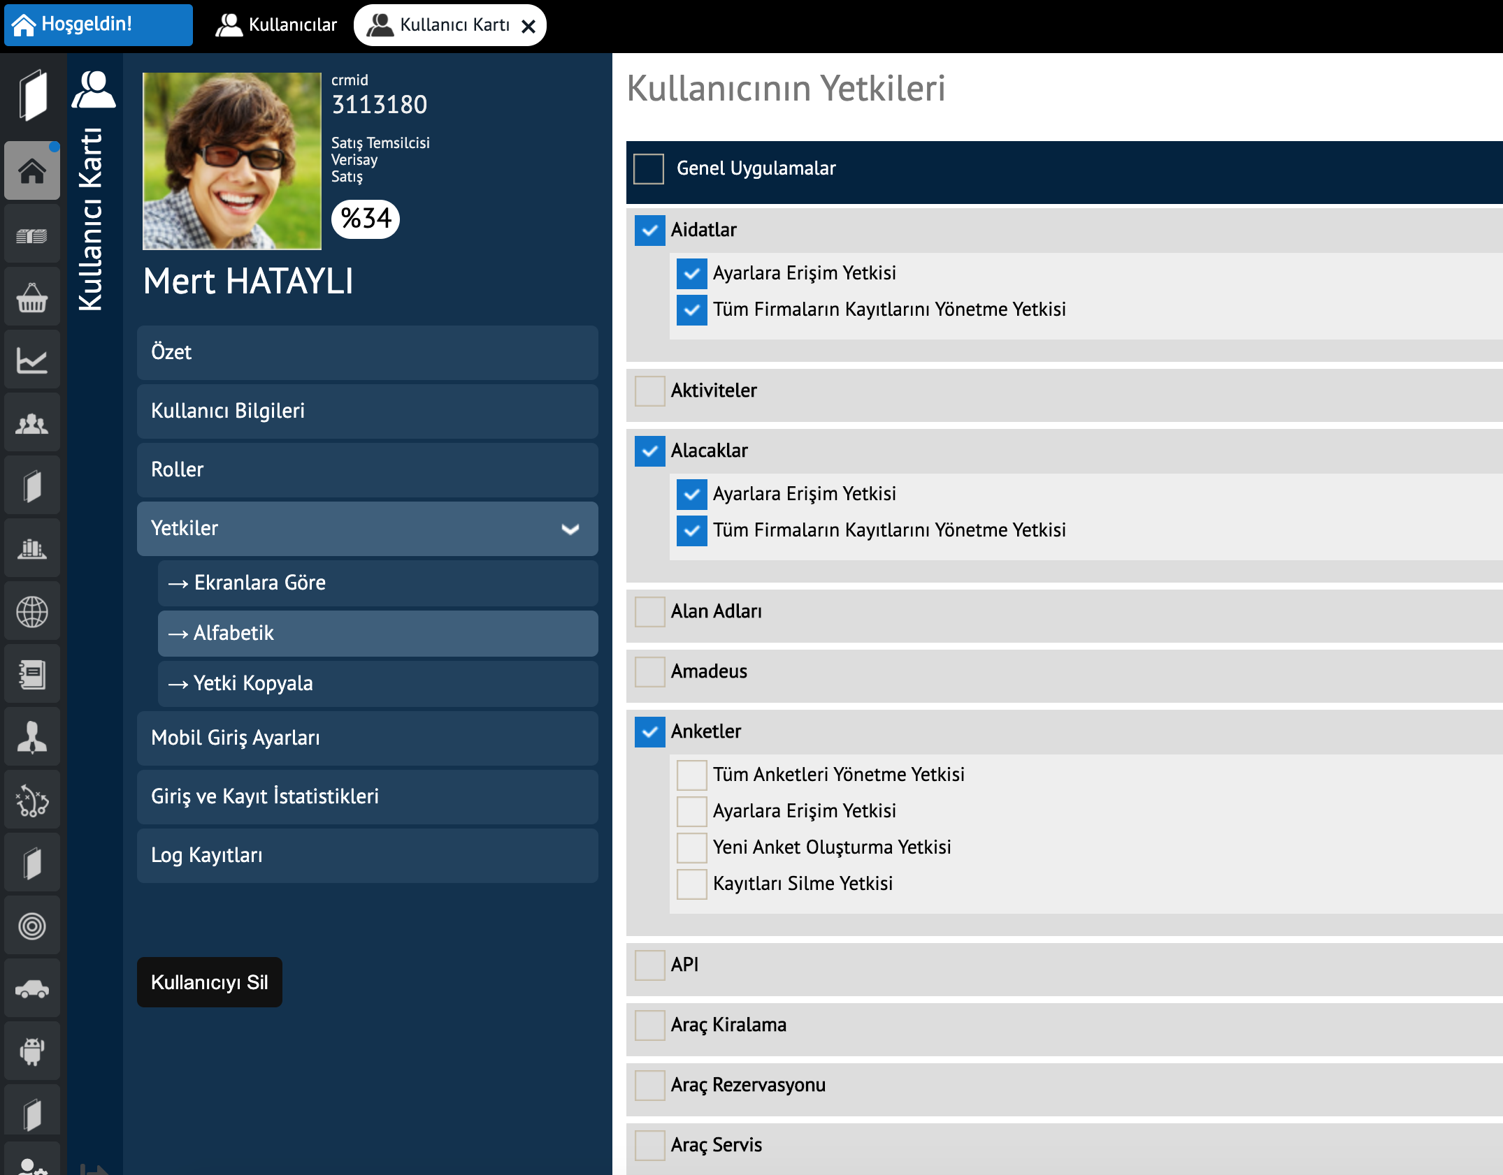
Task: Open the people group sidebar icon
Action: tap(32, 423)
